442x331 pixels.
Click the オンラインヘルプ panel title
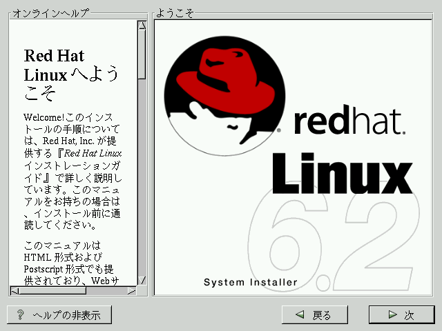[x=50, y=13]
